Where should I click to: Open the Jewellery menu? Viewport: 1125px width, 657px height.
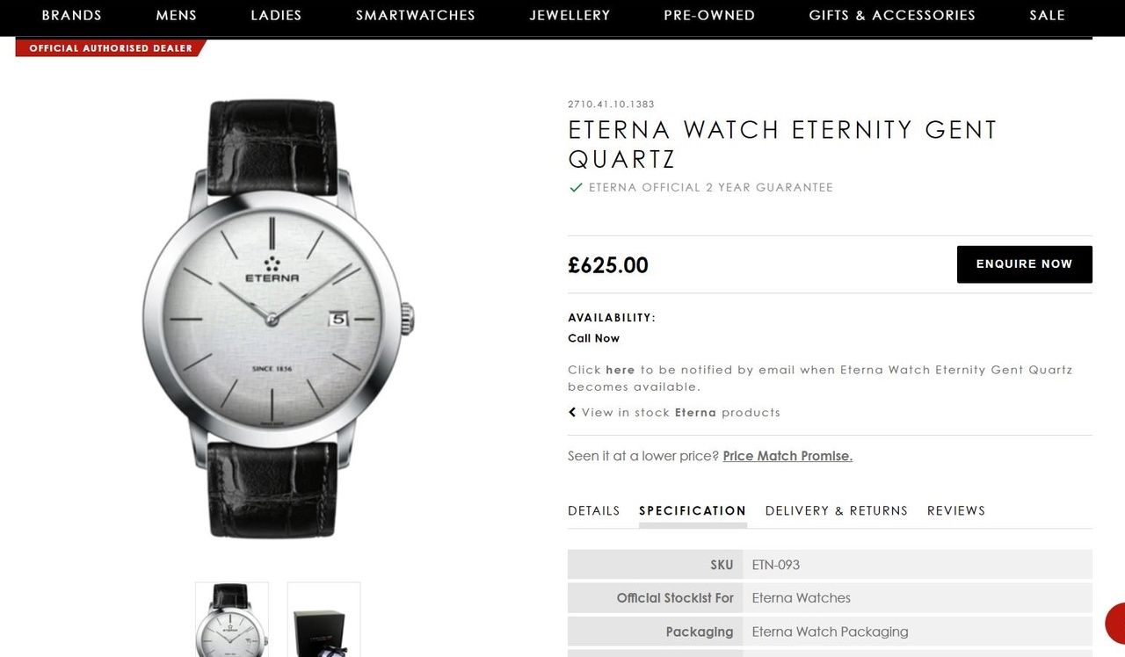[570, 15]
